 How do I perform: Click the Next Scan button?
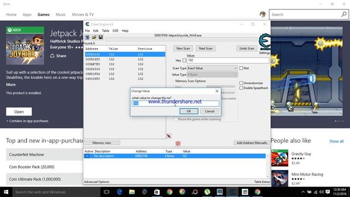pyautogui.click(x=206, y=49)
